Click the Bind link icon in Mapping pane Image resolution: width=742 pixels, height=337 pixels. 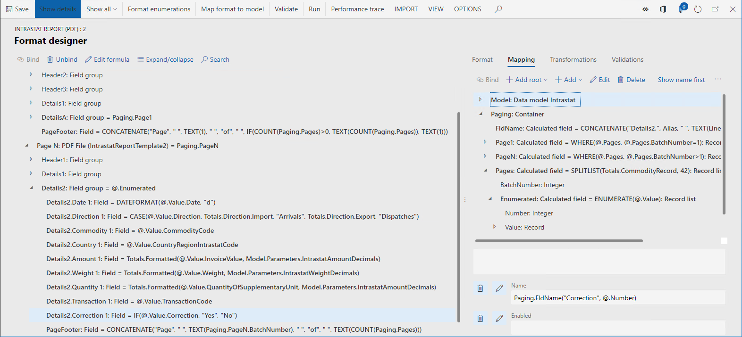[480, 80]
